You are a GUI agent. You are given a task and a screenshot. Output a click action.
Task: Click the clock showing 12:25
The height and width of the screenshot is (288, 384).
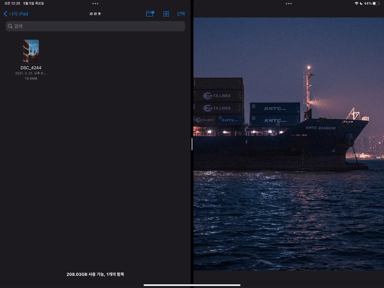[x=12, y=3]
